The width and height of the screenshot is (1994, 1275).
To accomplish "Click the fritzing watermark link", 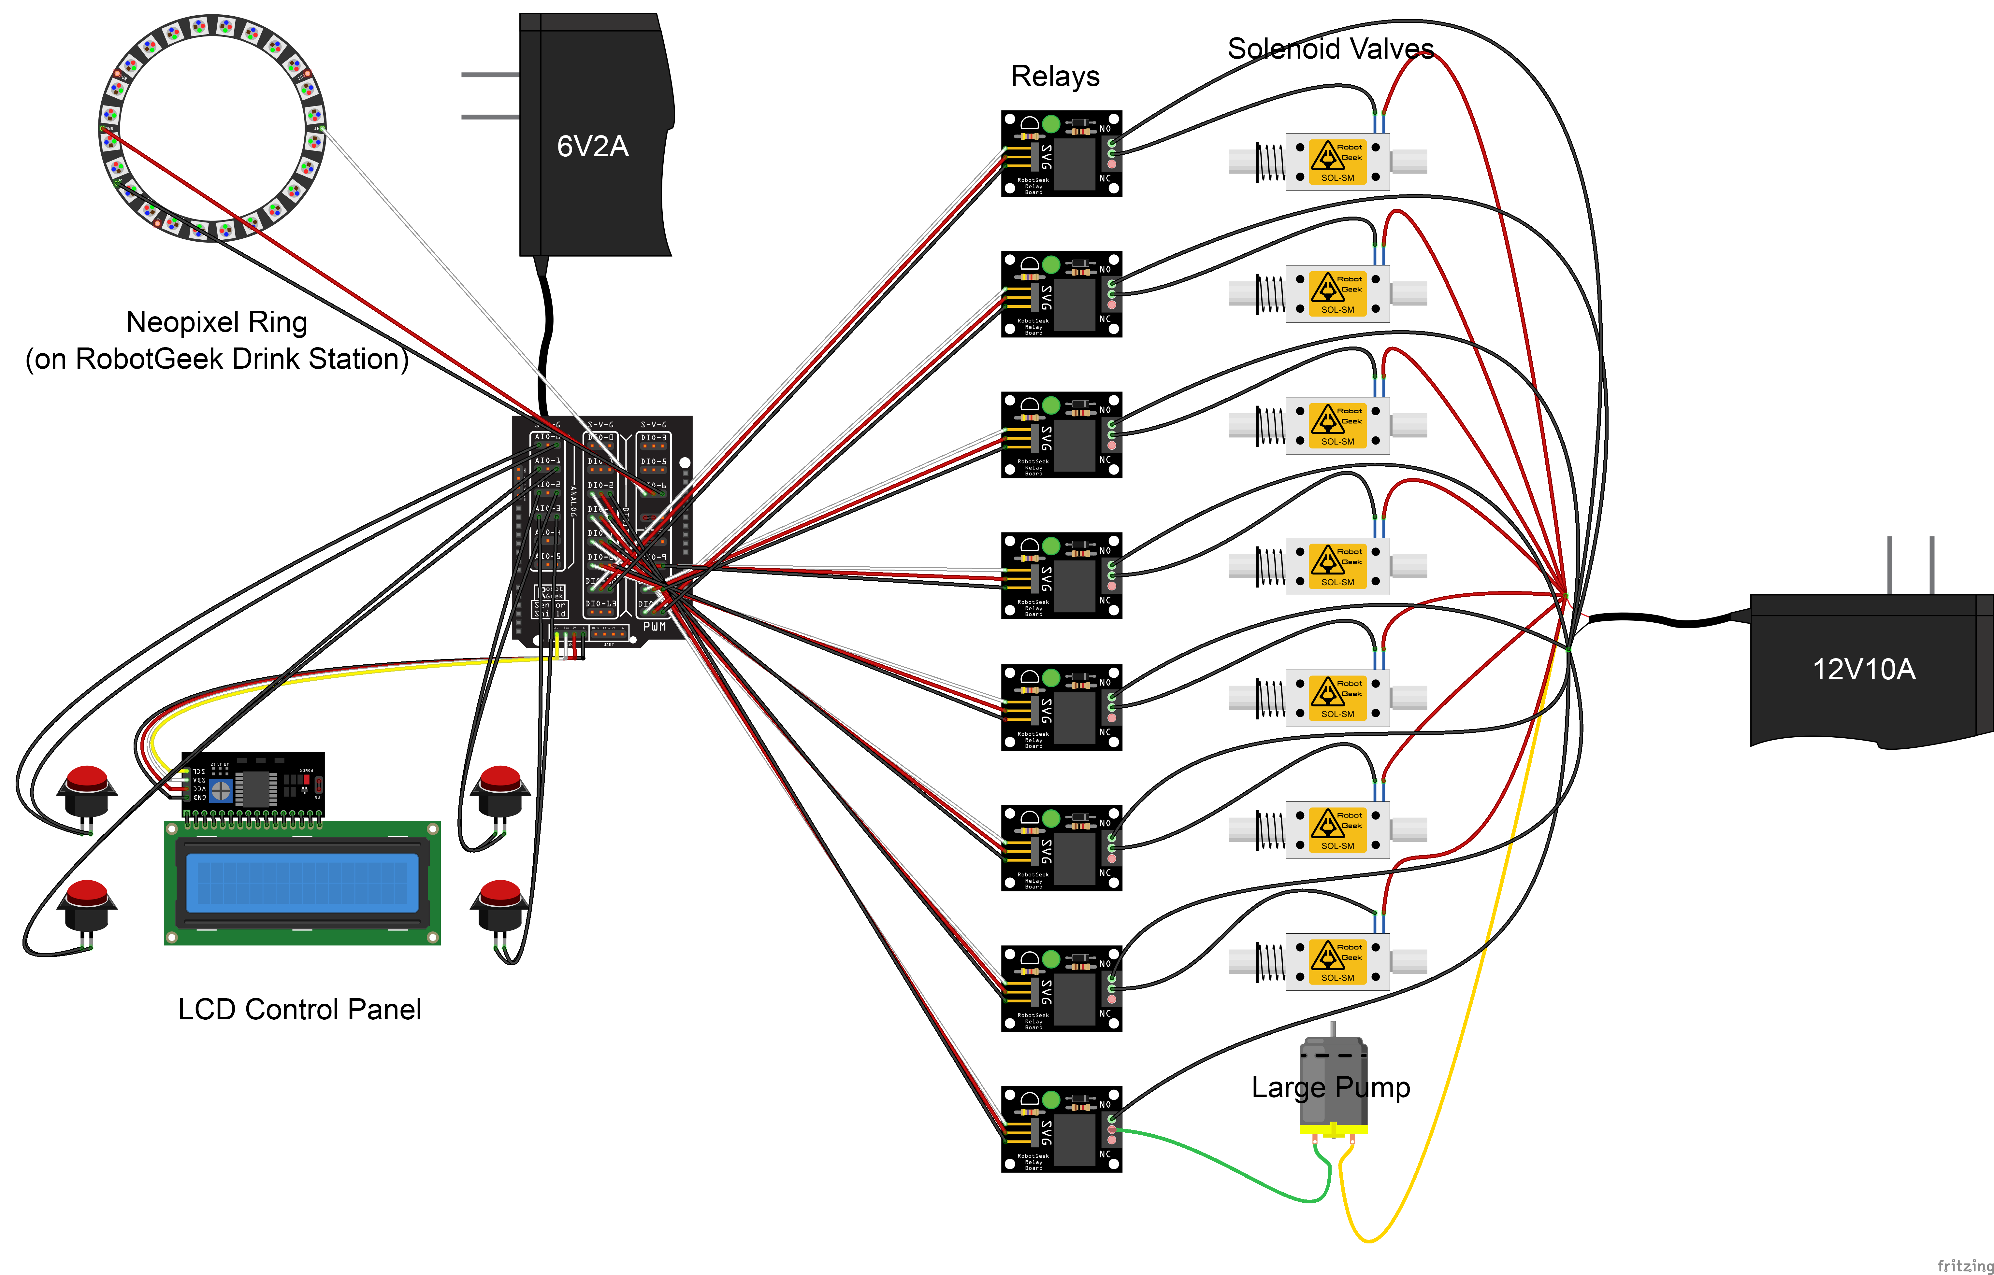I will (x=1966, y=1266).
